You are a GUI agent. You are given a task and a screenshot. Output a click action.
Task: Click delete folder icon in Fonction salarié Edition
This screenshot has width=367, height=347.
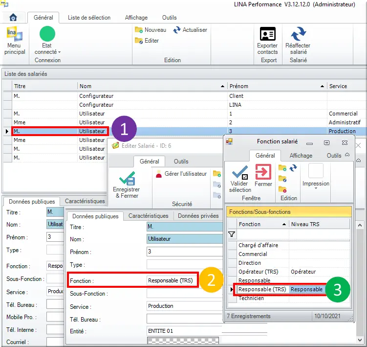282,189
